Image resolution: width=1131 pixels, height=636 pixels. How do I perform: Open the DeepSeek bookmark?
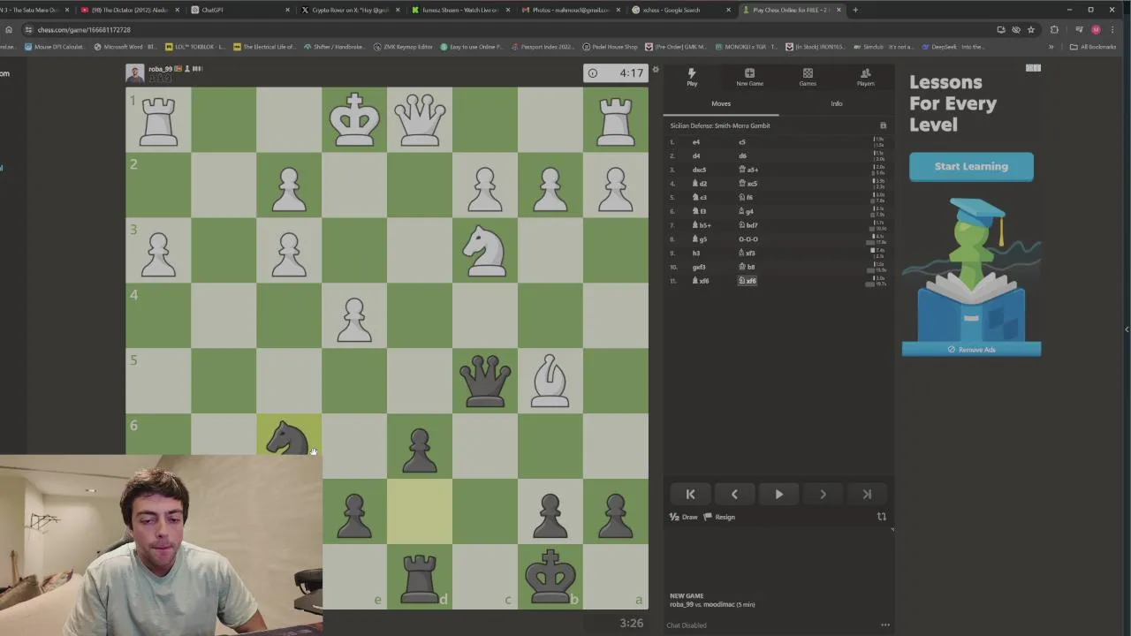953,47
